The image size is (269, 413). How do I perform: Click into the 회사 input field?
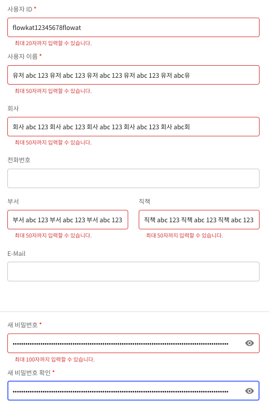point(133,127)
